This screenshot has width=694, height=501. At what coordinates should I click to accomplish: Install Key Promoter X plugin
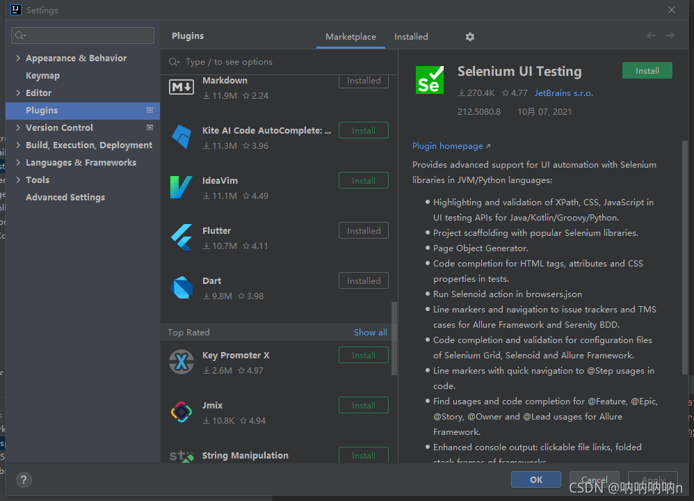point(364,356)
